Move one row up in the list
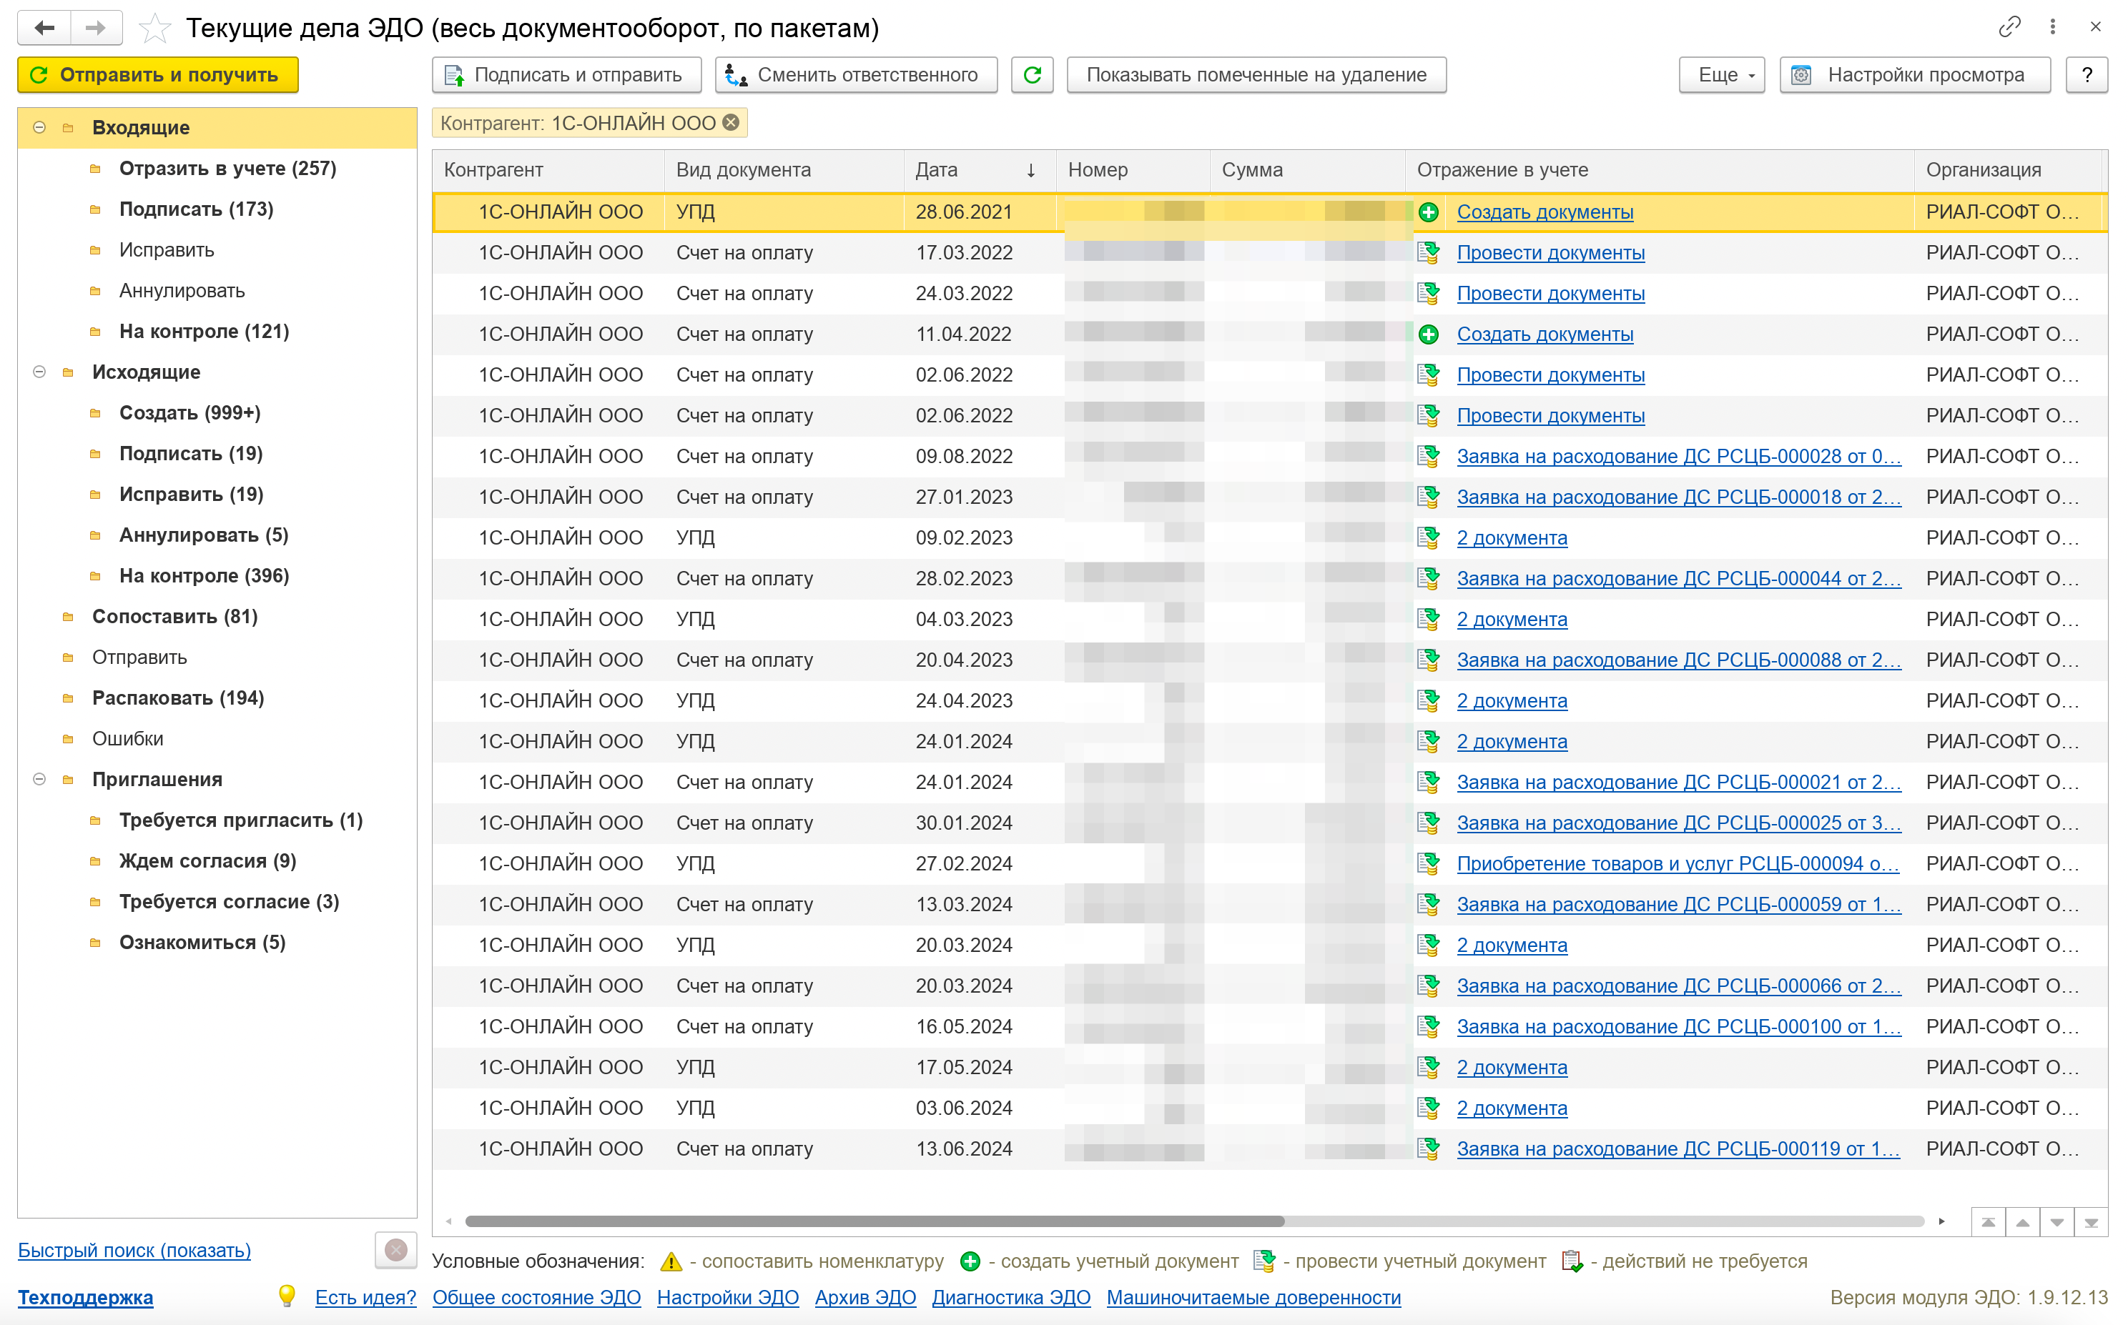The width and height of the screenshot is (2128, 1325). point(2022,1223)
